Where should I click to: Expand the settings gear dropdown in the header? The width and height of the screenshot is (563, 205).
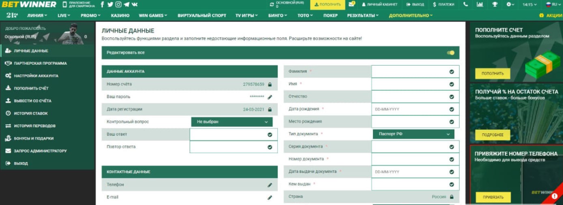[x=510, y=4]
